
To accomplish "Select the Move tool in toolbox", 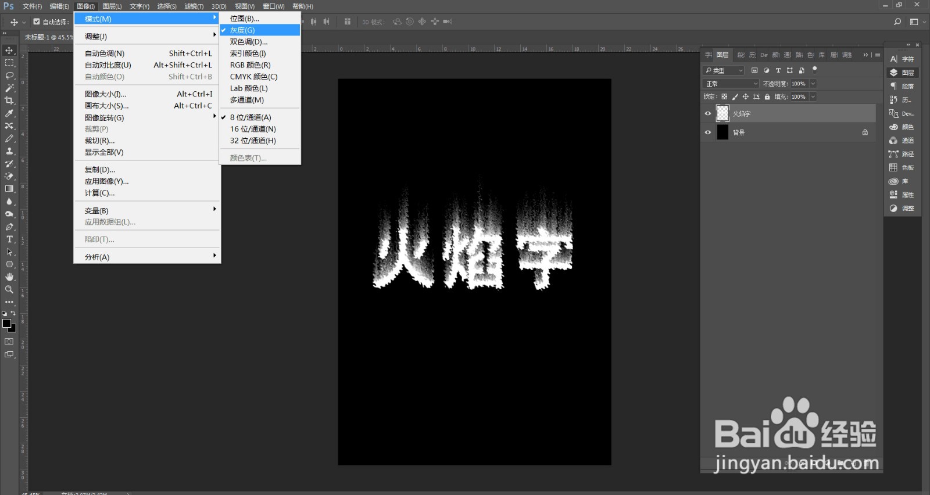I will [9, 51].
